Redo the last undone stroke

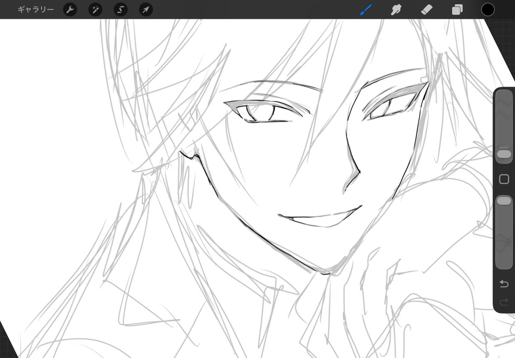(504, 301)
